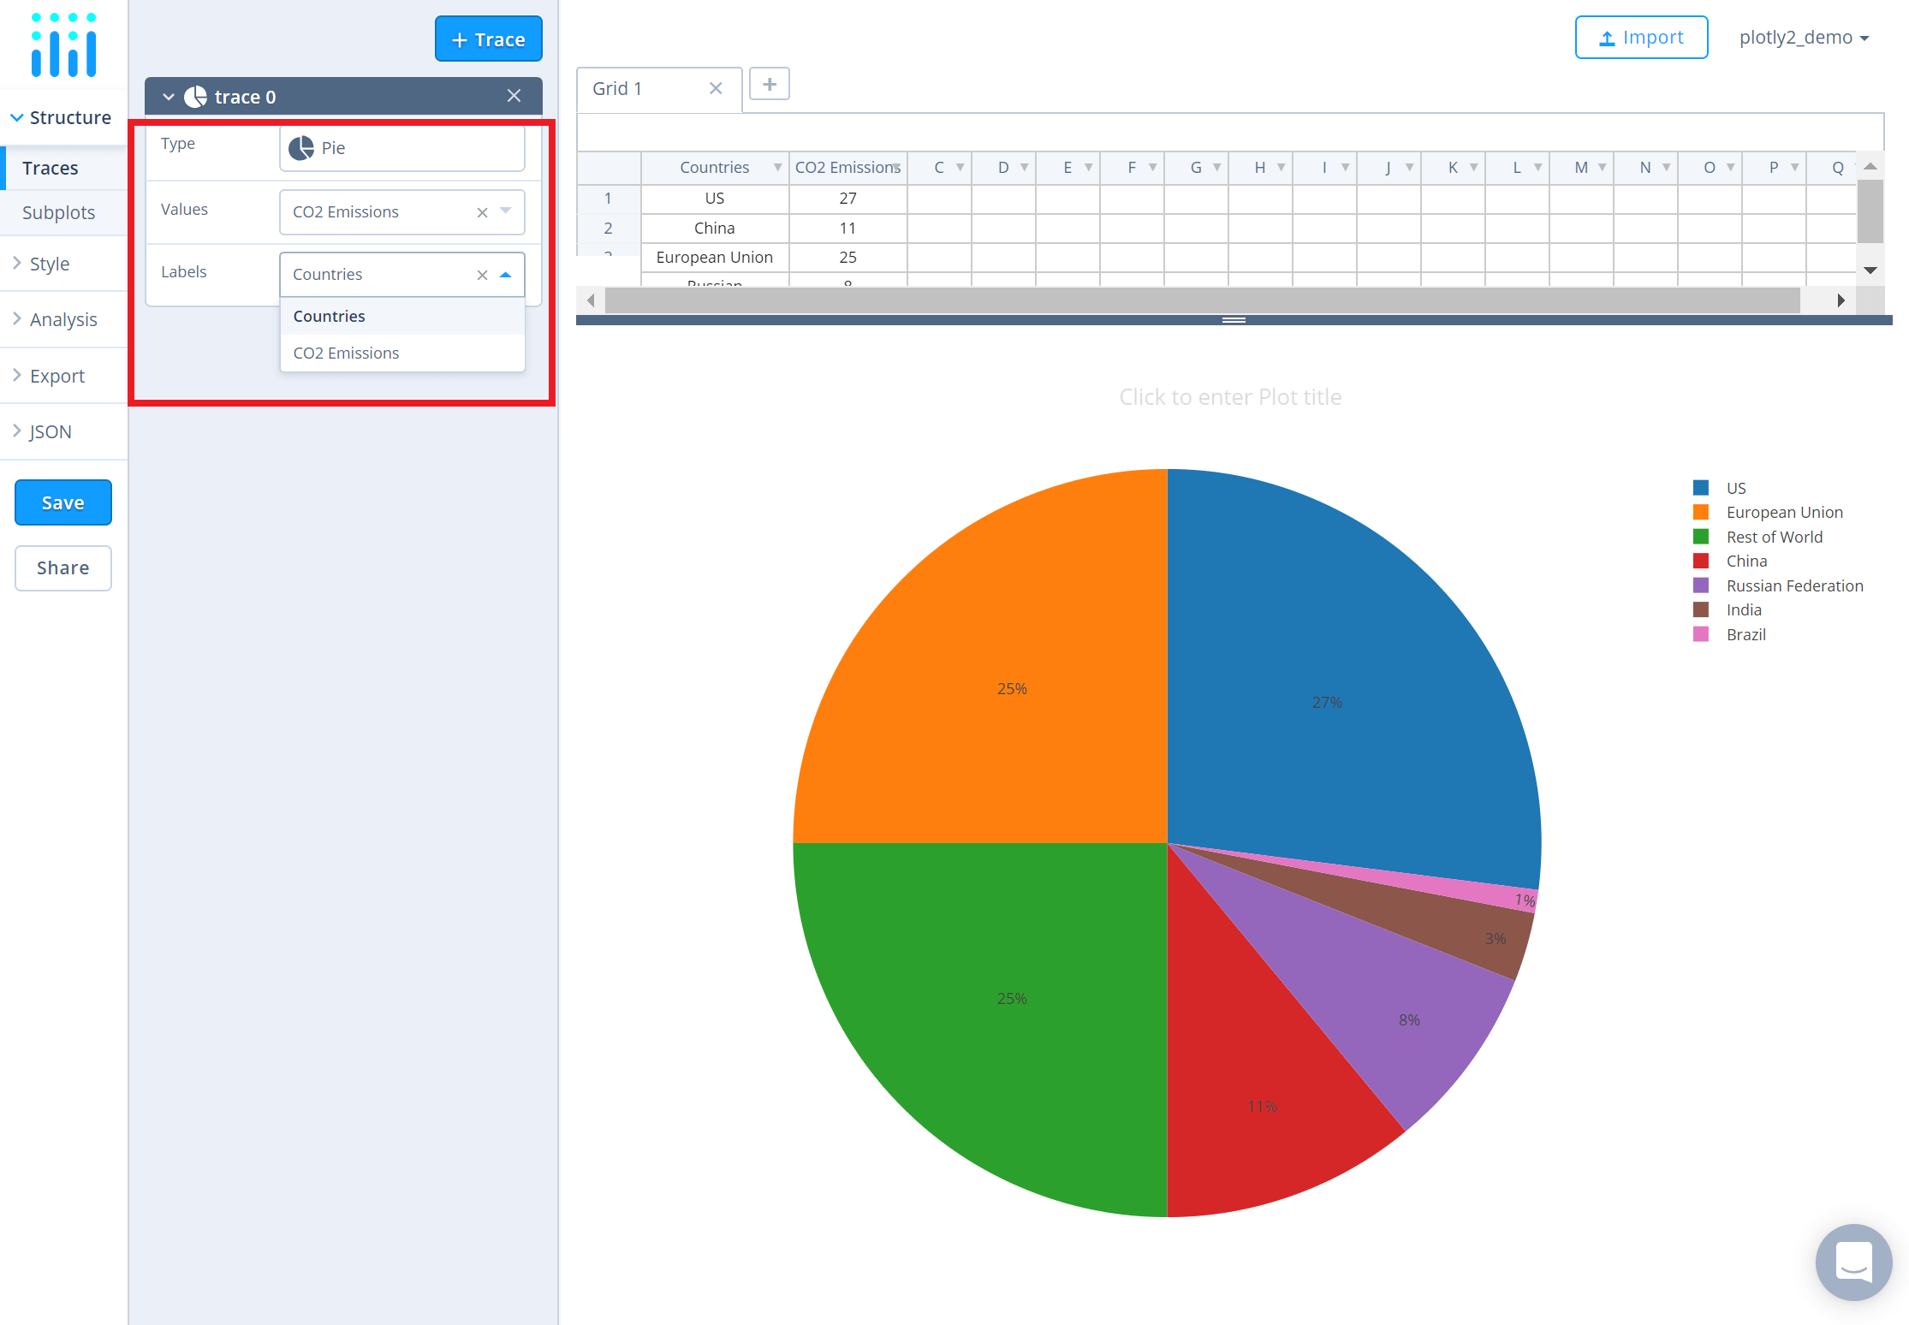
Task: Collapse the trace 0 panel chevron
Action: (x=169, y=97)
